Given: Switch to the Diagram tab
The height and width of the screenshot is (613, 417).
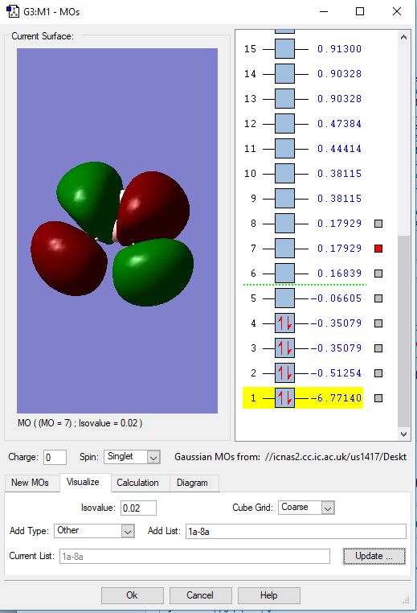Looking at the screenshot, I should click(192, 483).
